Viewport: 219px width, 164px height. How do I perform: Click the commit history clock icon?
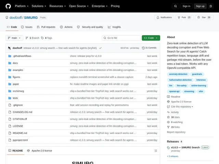point(143,48)
